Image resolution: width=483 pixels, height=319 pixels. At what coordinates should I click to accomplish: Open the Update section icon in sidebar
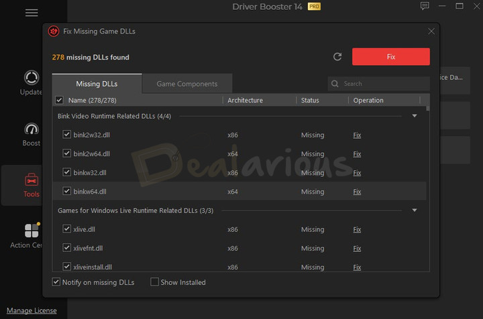pyautogui.click(x=32, y=78)
